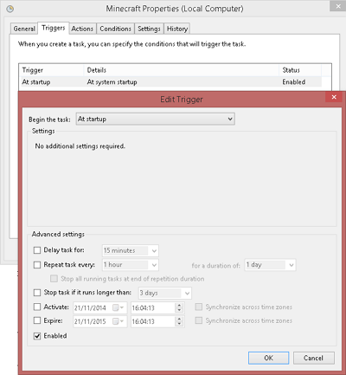Close the Minecraft Properties window
The image size is (346, 375).
338,6
